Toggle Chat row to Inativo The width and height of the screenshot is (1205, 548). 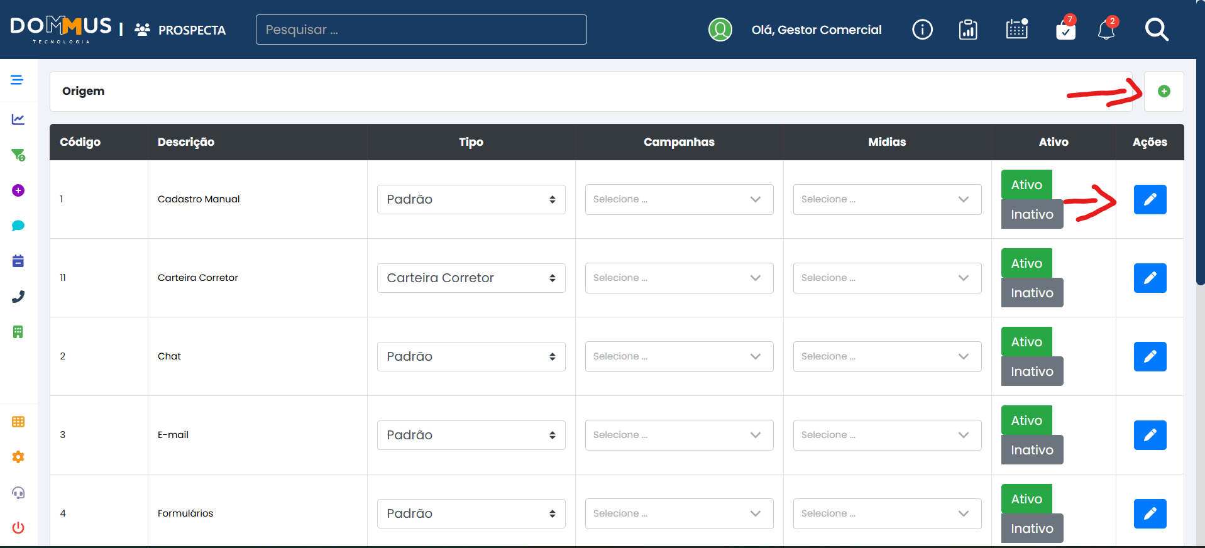point(1032,371)
